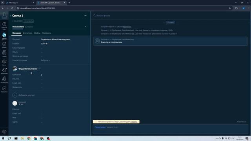
Task: Open the Способ отправки Выбрать dropdown
Action: click(x=45, y=60)
